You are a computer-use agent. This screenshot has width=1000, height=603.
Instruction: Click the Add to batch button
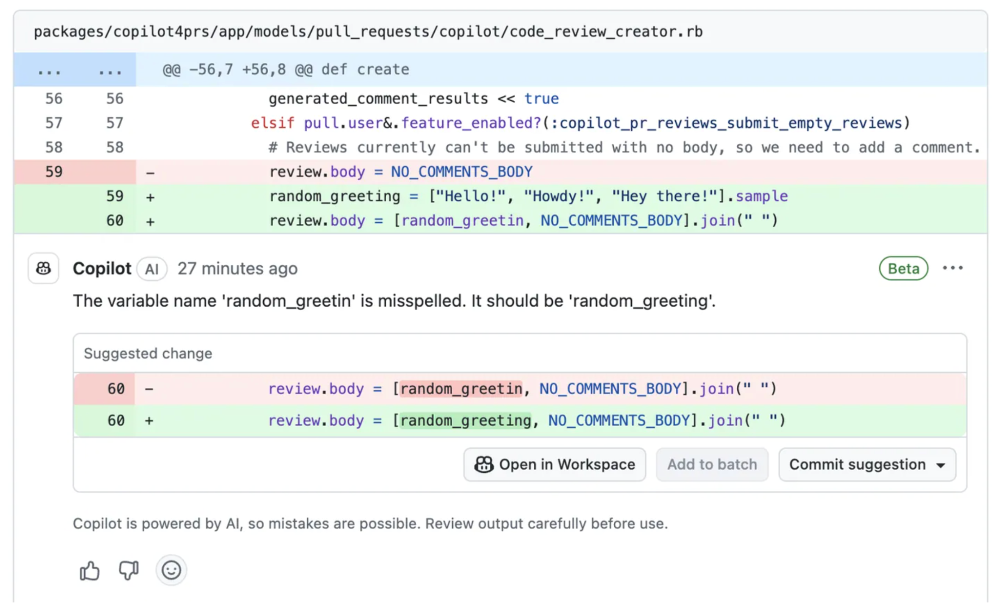[x=712, y=464]
